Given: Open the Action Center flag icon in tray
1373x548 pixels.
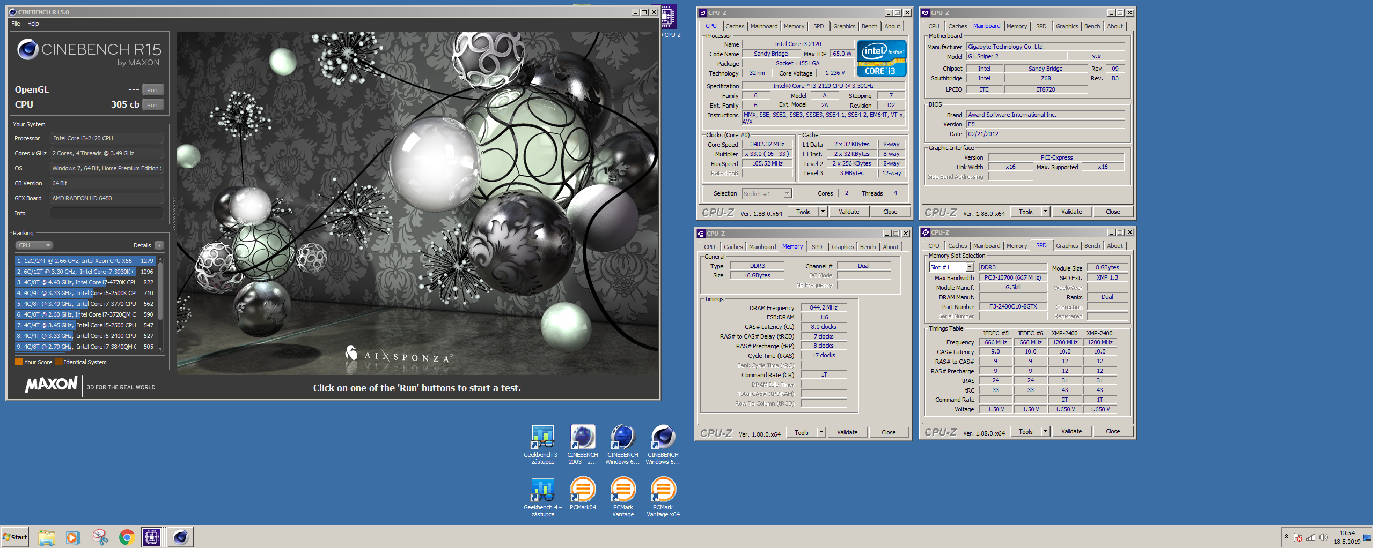Looking at the screenshot, I should (1298, 537).
